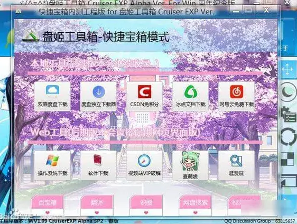Switch to the 识图 tab
The image size is (297, 224).
[x=146, y=202]
